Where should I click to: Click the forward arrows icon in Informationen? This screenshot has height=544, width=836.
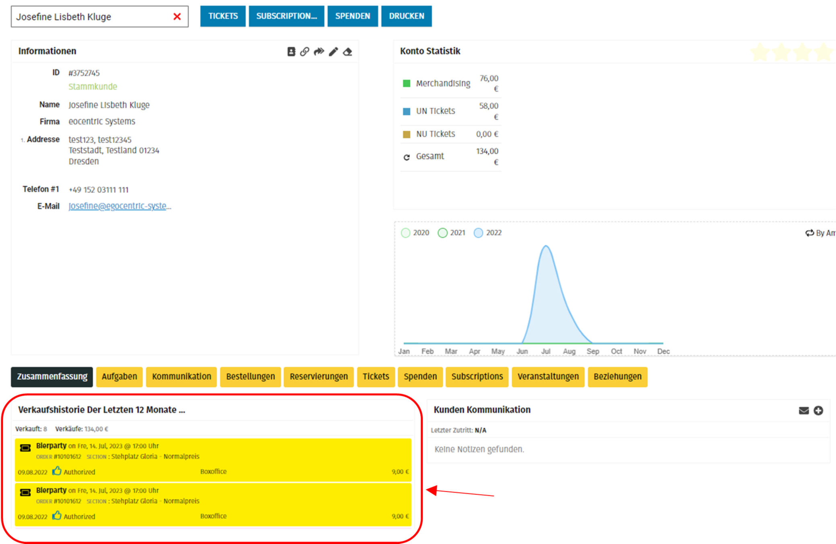click(x=319, y=51)
